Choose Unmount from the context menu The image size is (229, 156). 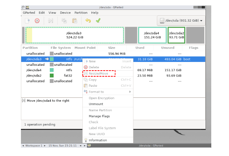pos(96,104)
